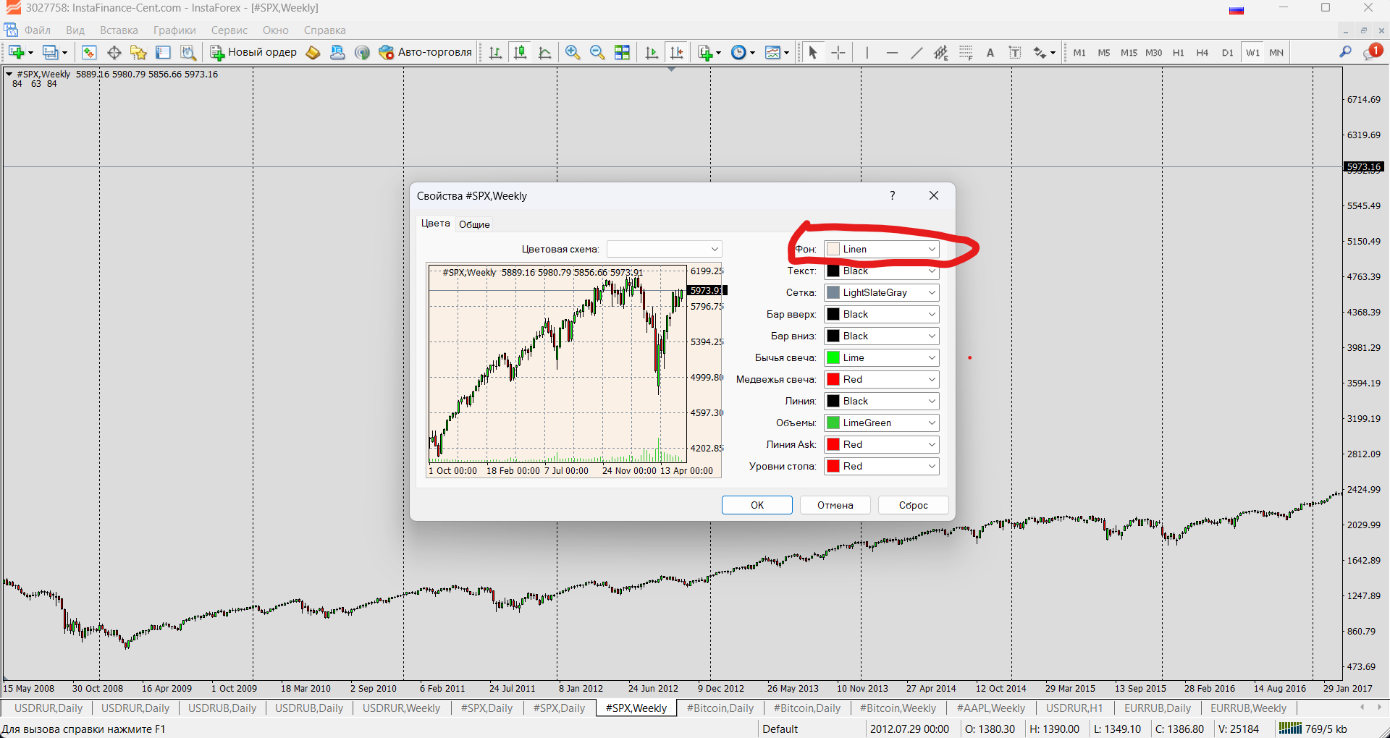The width and height of the screenshot is (1390, 738).
Task: Click the Отмена button
Action: (835, 505)
